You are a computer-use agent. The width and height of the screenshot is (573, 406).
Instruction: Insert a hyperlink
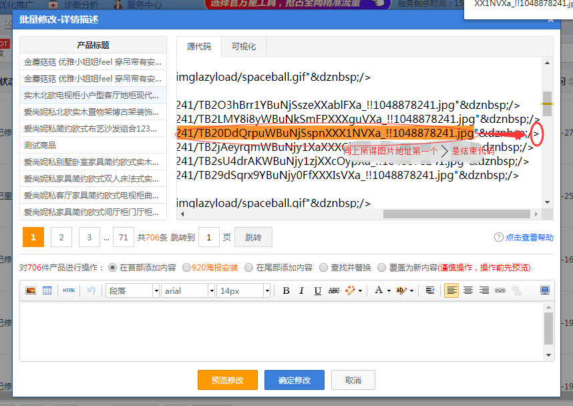point(500,290)
